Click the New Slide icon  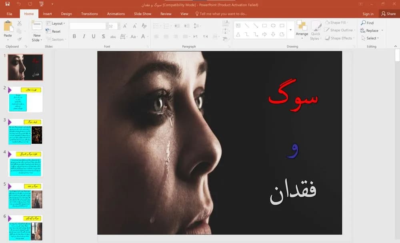(37, 26)
